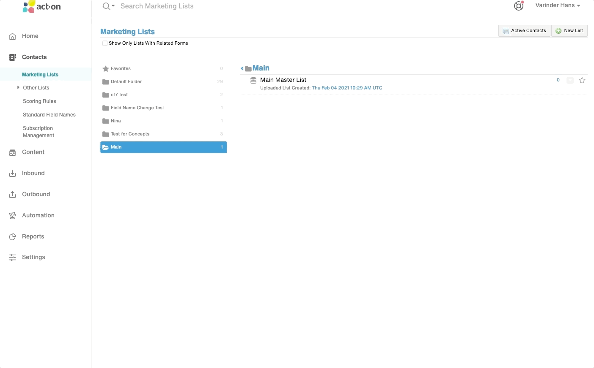Enable Show Only Lists With Related Forms
The height and width of the screenshot is (368, 594).
click(x=105, y=43)
